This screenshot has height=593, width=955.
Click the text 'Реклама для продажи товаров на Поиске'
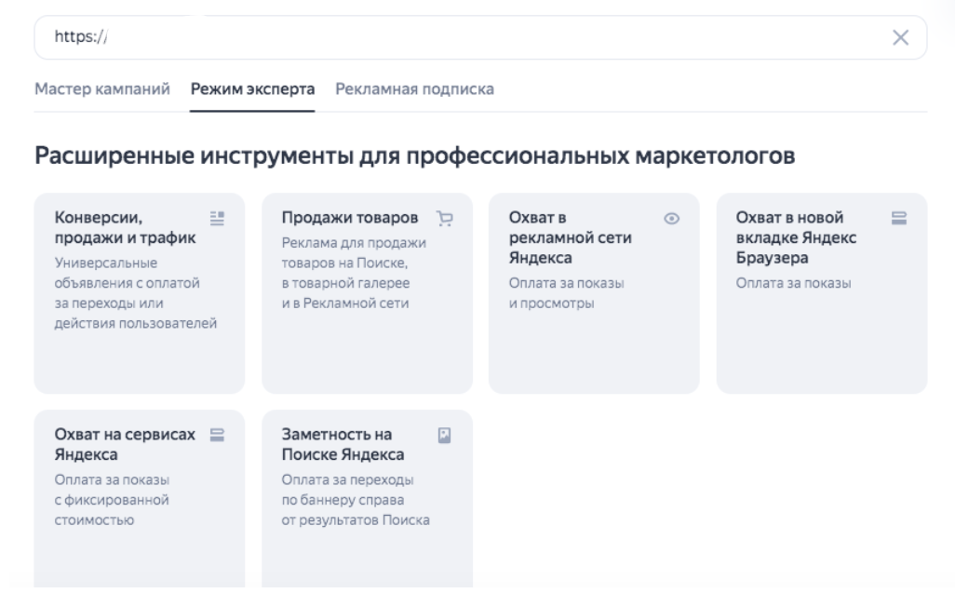coord(354,252)
